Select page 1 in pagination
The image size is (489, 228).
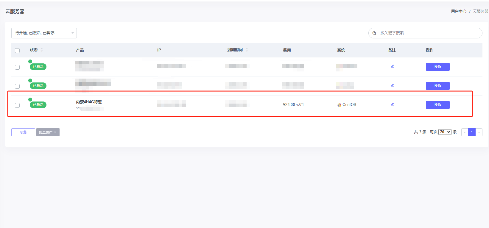tap(472, 132)
